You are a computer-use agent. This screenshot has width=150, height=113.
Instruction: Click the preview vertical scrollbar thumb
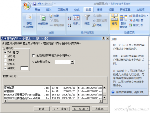click(x=104, y=94)
